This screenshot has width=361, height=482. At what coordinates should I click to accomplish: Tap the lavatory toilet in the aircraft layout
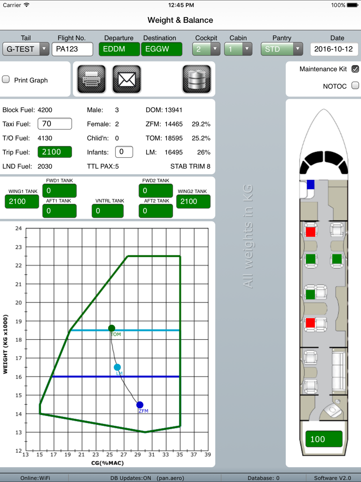coord(332,410)
